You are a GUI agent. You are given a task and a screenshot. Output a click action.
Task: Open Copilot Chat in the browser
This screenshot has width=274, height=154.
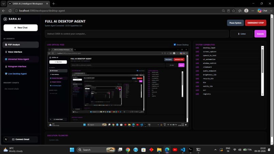click(x=263, y=11)
